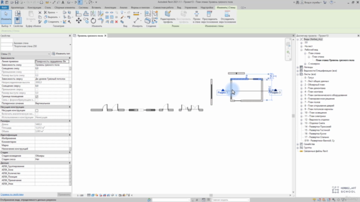Image resolution: width=360 pixels, height=202 pixels.
Task: Open the View ribbon tab
Action: click(179, 7)
